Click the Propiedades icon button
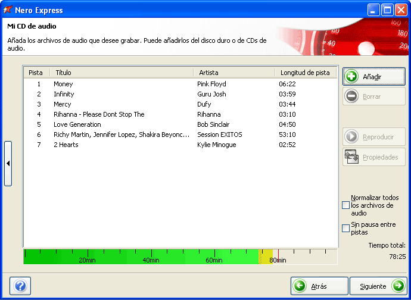The width and height of the screenshot is (411, 300). 352,158
